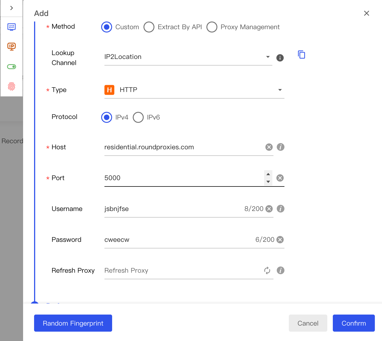Click into the Password field
This screenshot has height=341, width=382.
coord(165,240)
